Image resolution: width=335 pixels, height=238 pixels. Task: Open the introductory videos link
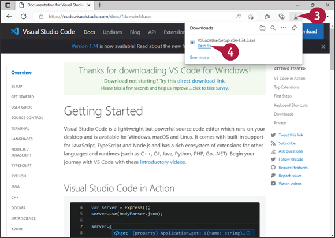162,162
